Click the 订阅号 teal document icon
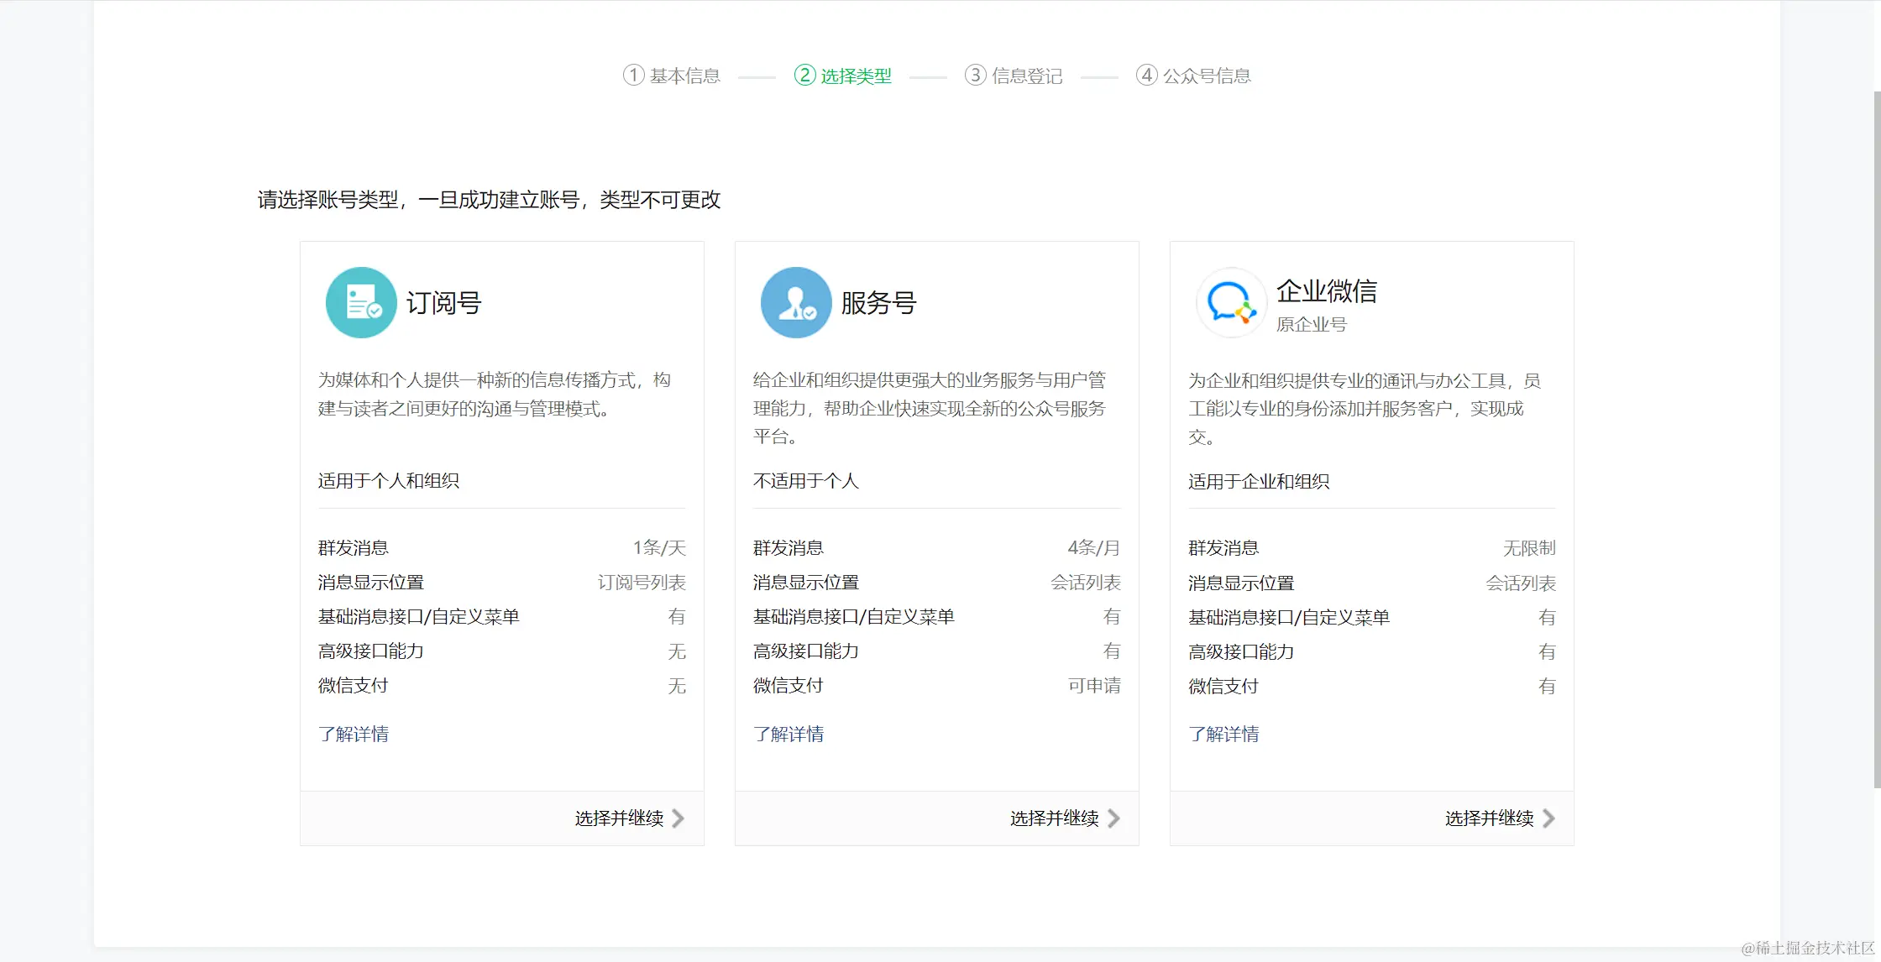The height and width of the screenshot is (962, 1881). coord(361,303)
